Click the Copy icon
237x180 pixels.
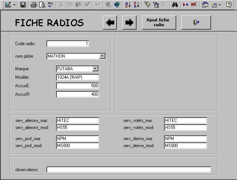coord(70,5)
